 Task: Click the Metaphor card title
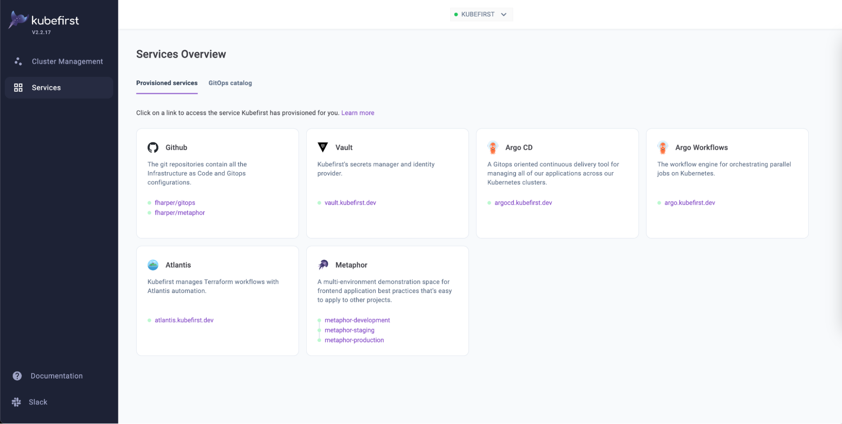[351, 265]
